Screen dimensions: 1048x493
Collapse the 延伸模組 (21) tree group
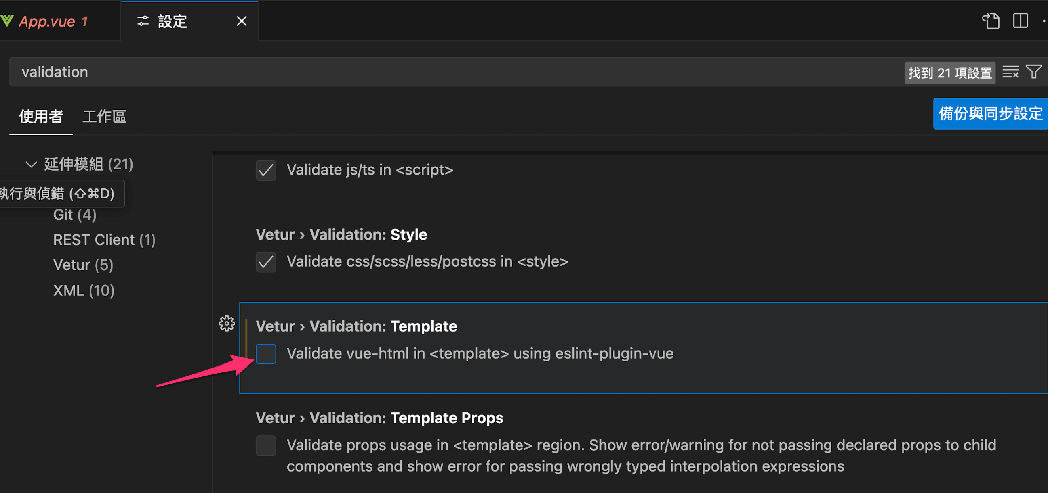point(31,165)
